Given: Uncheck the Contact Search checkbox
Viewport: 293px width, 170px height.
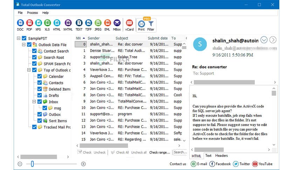Looking at the screenshot, I should [34, 51].
